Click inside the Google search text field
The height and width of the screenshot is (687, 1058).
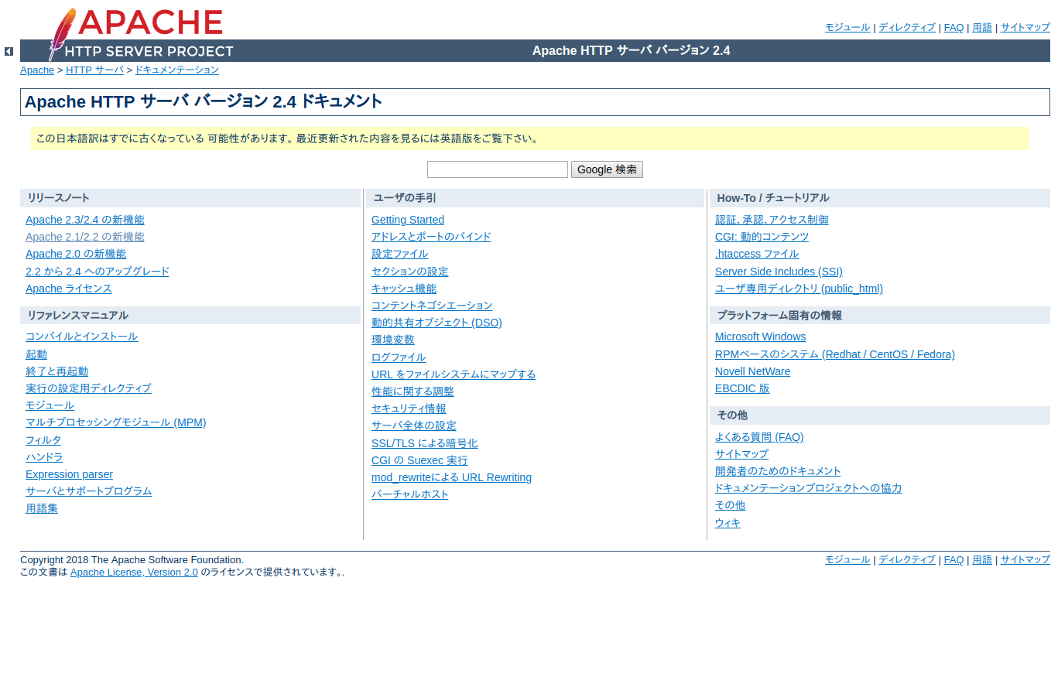pos(497,169)
